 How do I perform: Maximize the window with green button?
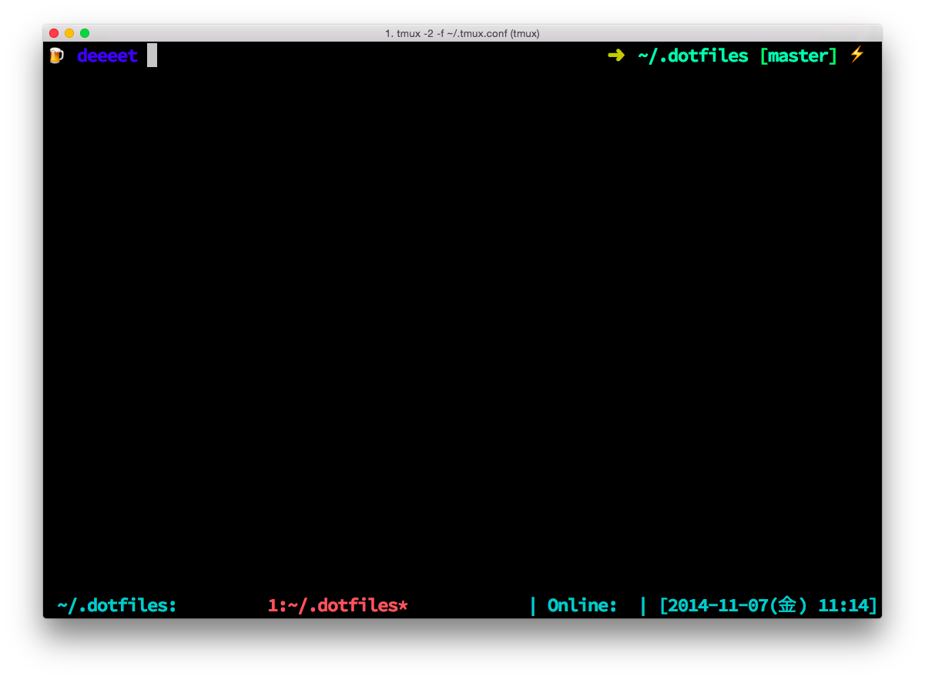(x=85, y=33)
